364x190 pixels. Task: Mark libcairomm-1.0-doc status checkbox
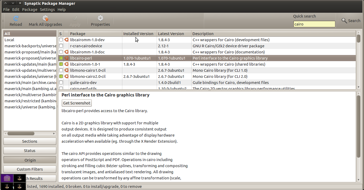pyautogui.click(x=61, y=52)
